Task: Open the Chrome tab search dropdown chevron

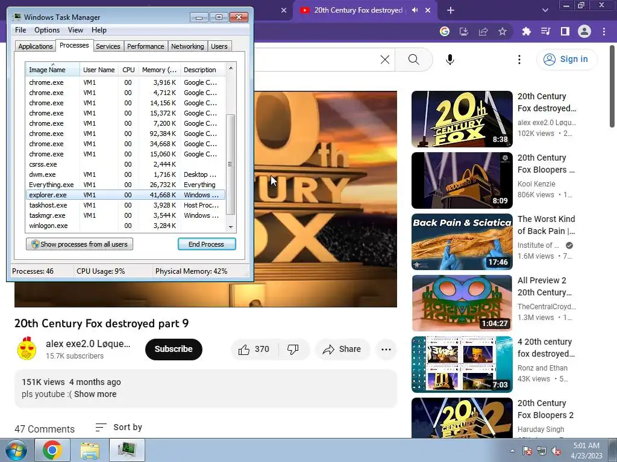Action: (x=545, y=11)
